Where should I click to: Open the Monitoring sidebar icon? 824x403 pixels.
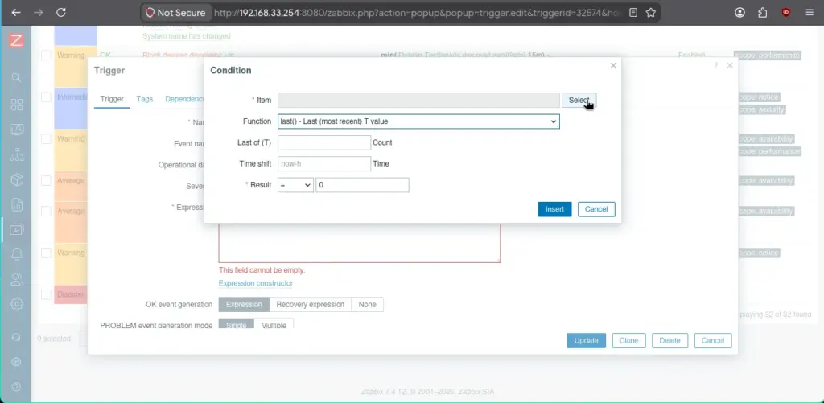tap(16, 130)
